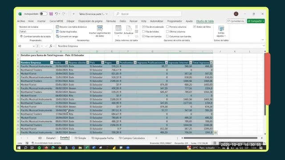
Task: Open the TD Agrupada Fecha sheet
Action: (102, 138)
